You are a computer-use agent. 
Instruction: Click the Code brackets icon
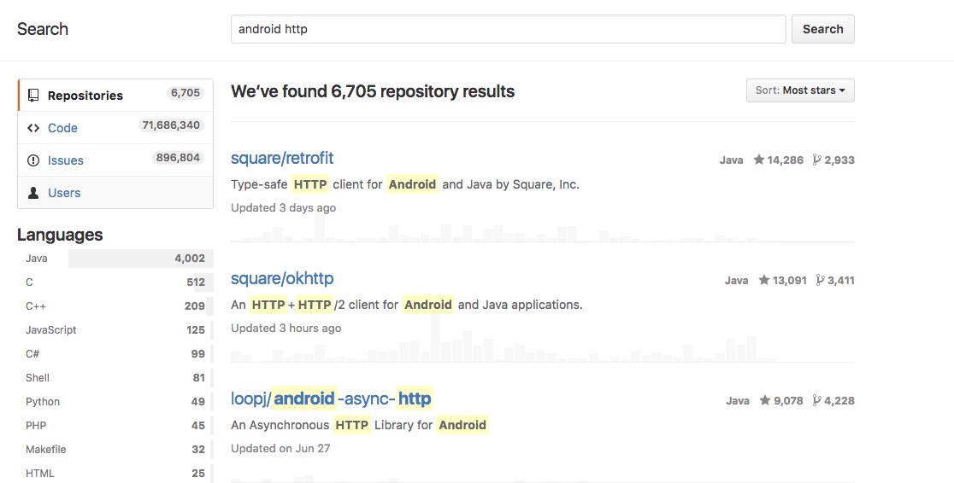click(33, 128)
